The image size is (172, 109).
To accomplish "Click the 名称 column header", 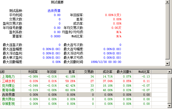I will [x=10, y=72].
